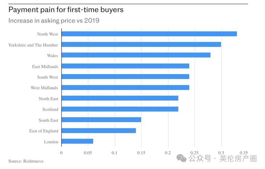Viewport: 265px width, 169px height.
Task: Click the WeChat logo icon in watermark
Action: pyautogui.click(x=181, y=158)
